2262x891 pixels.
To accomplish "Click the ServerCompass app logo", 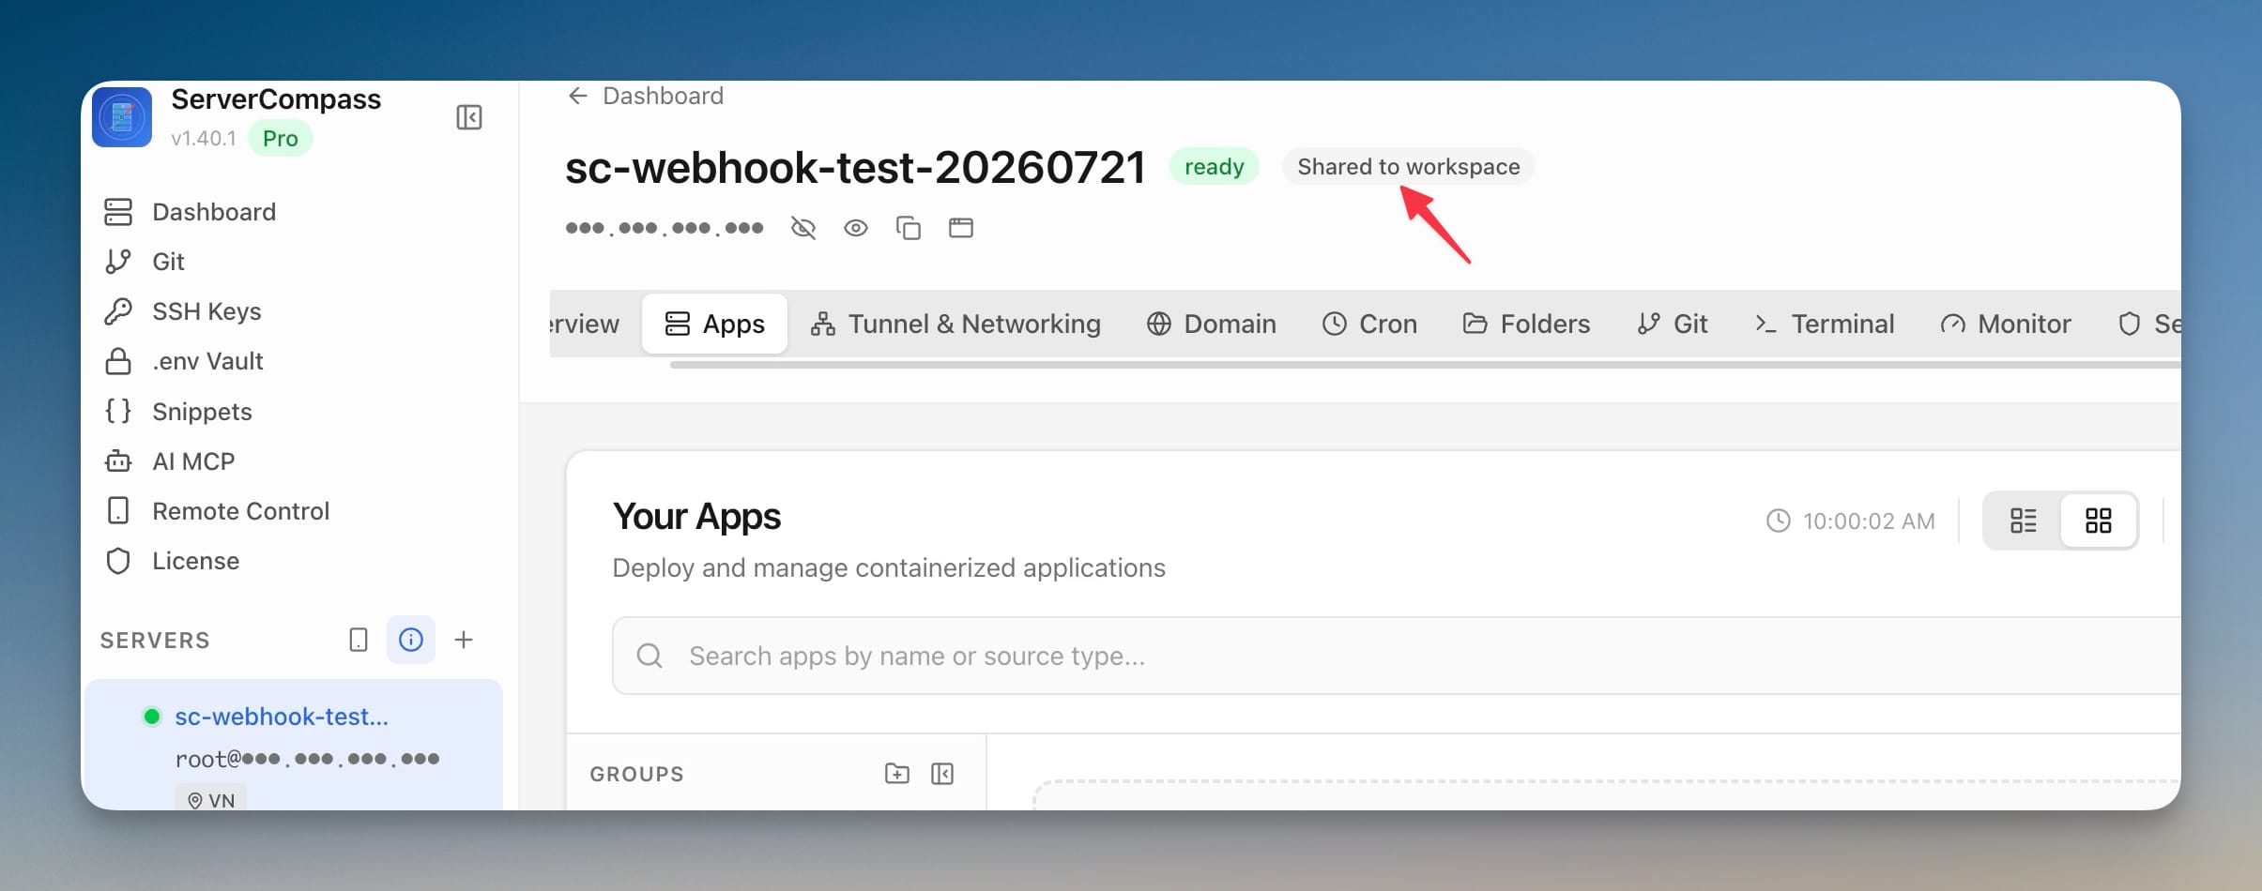I will point(122,117).
